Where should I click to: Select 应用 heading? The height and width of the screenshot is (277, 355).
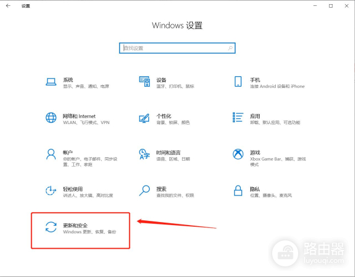[255, 116]
